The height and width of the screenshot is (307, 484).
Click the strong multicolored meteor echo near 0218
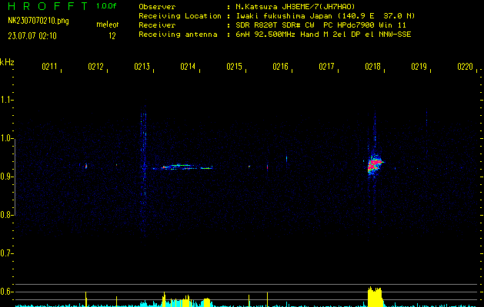[x=375, y=164]
